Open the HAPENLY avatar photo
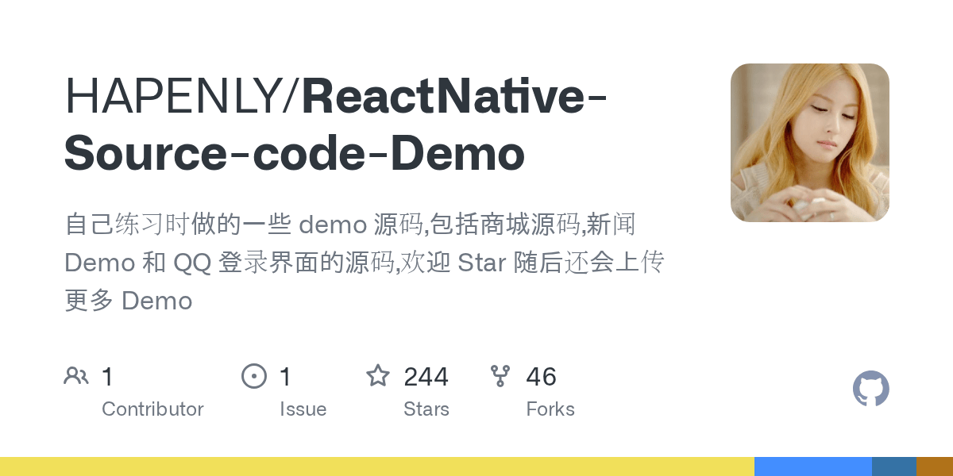The image size is (953, 476). pos(810,143)
